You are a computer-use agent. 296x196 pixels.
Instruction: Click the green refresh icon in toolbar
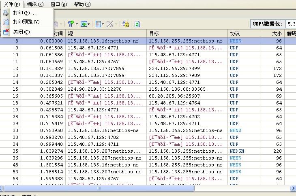pyautogui.click(x=137, y=24)
